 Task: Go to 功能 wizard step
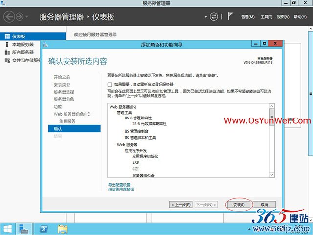pyautogui.click(x=58, y=107)
